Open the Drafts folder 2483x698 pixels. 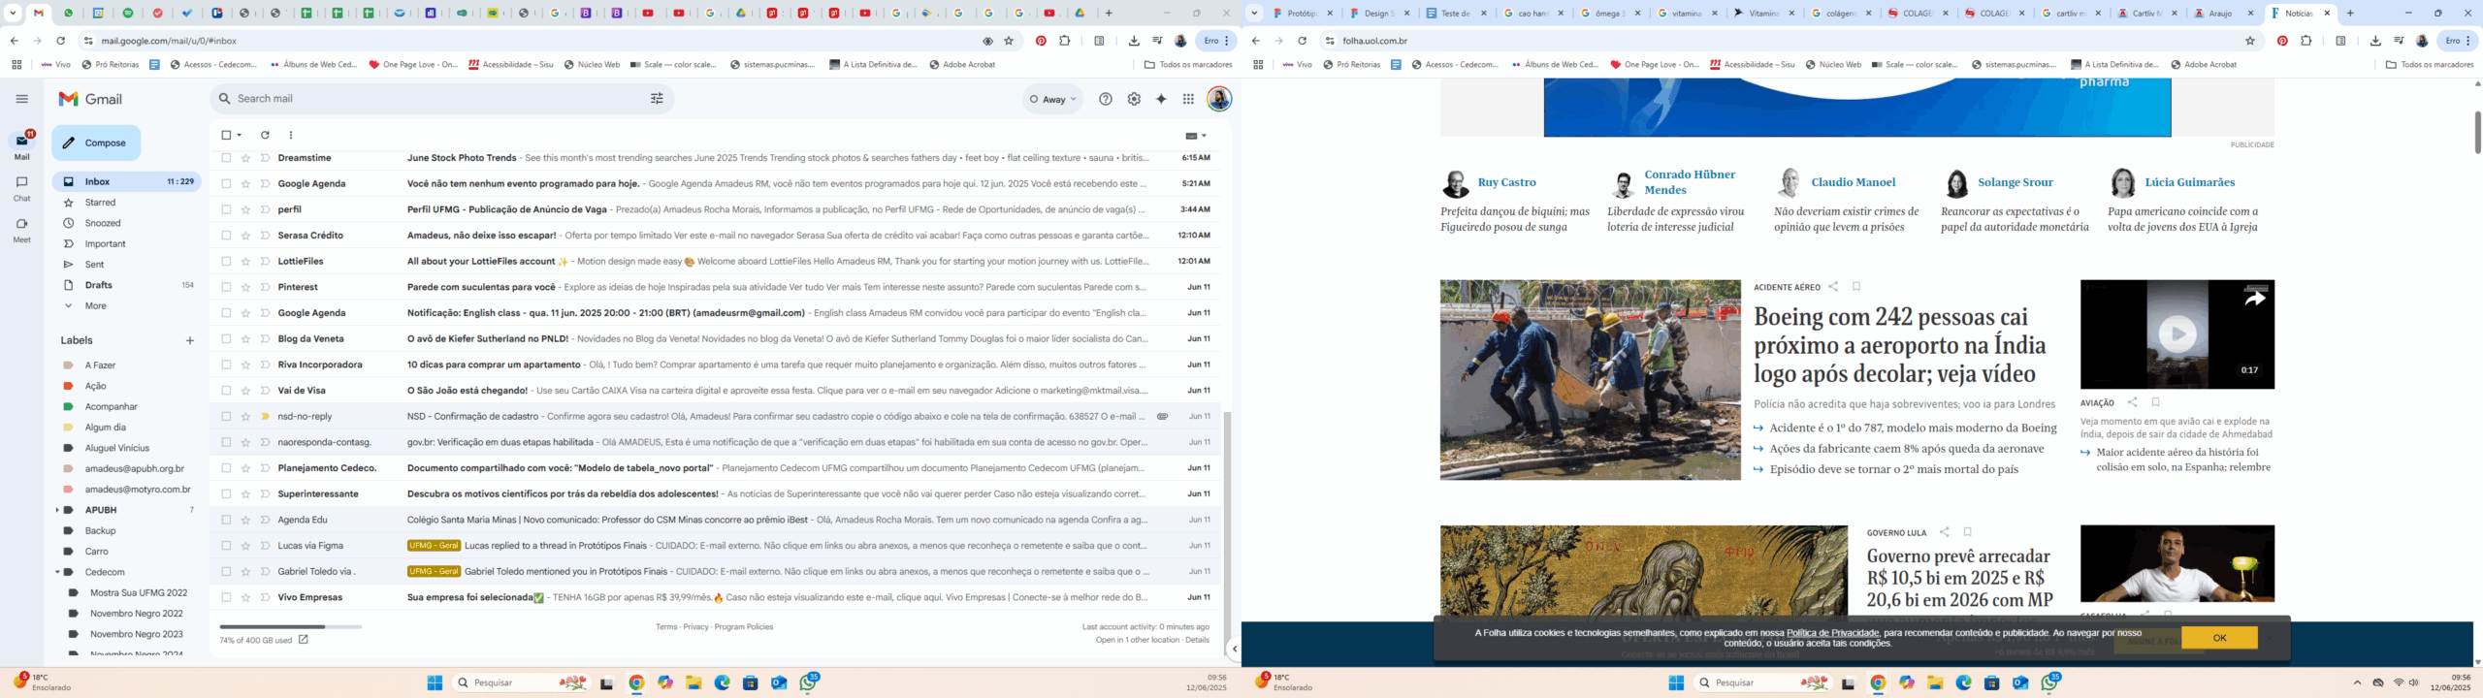[x=98, y=285]
